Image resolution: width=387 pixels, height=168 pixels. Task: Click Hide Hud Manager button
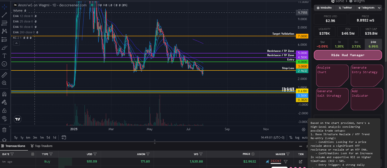348,55
